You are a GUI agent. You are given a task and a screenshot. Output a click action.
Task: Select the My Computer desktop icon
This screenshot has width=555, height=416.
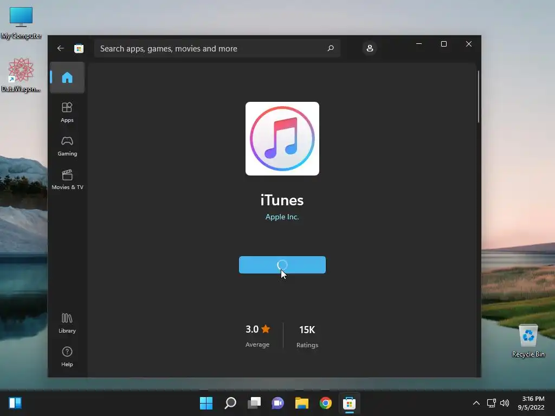click(x=21, y=23)
